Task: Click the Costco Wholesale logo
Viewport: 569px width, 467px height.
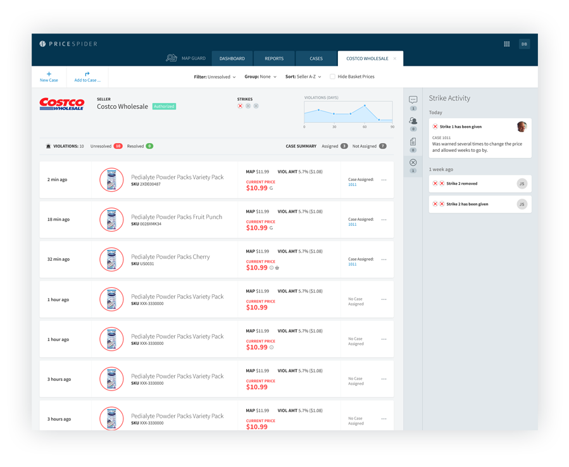Action: tap(61, 104)
